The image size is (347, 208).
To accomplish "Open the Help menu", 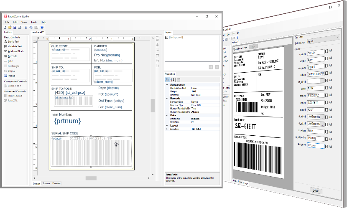I will pyautogui.click(x=43, y=22).
